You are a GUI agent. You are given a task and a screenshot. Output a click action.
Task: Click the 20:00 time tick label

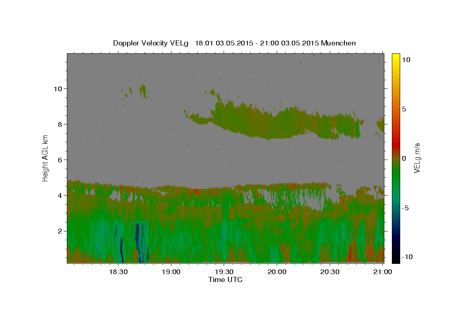277,272
